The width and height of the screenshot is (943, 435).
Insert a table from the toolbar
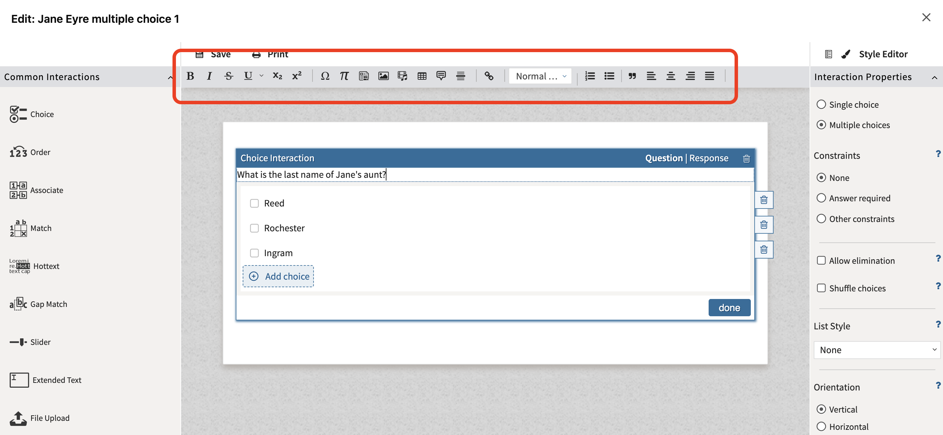point(422,76)
